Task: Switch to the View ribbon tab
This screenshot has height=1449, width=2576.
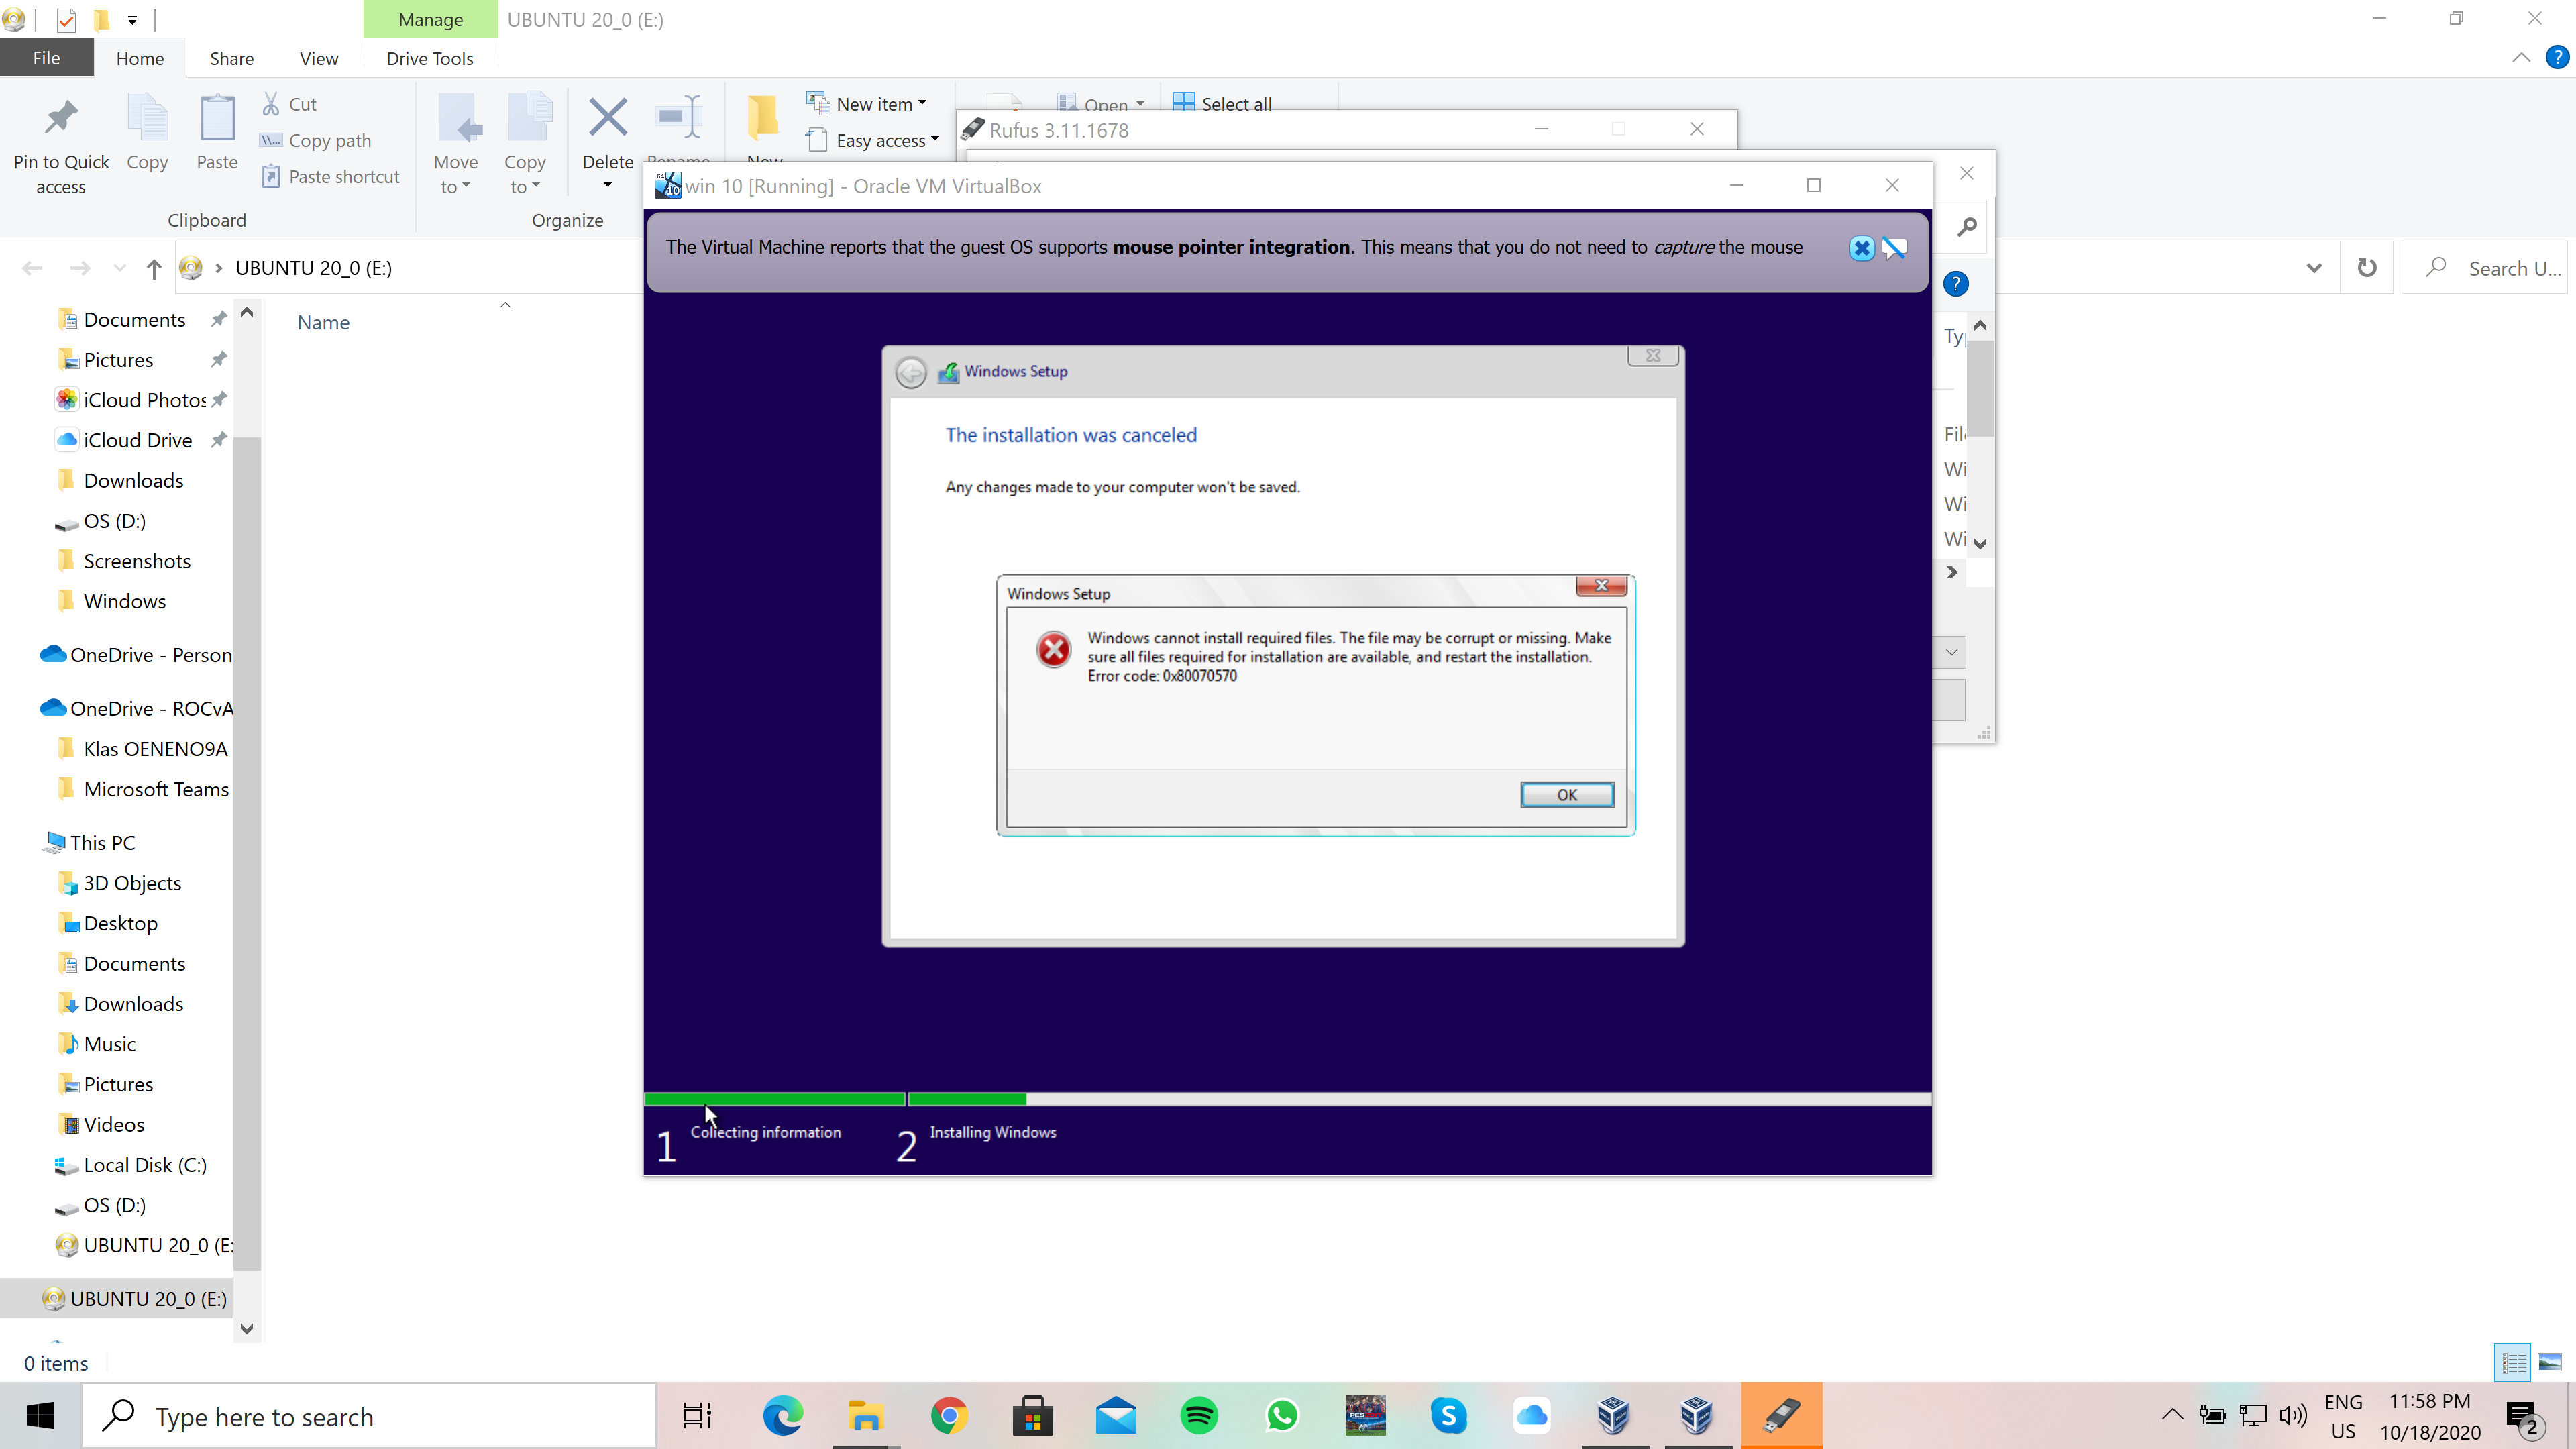Action: 318,59
